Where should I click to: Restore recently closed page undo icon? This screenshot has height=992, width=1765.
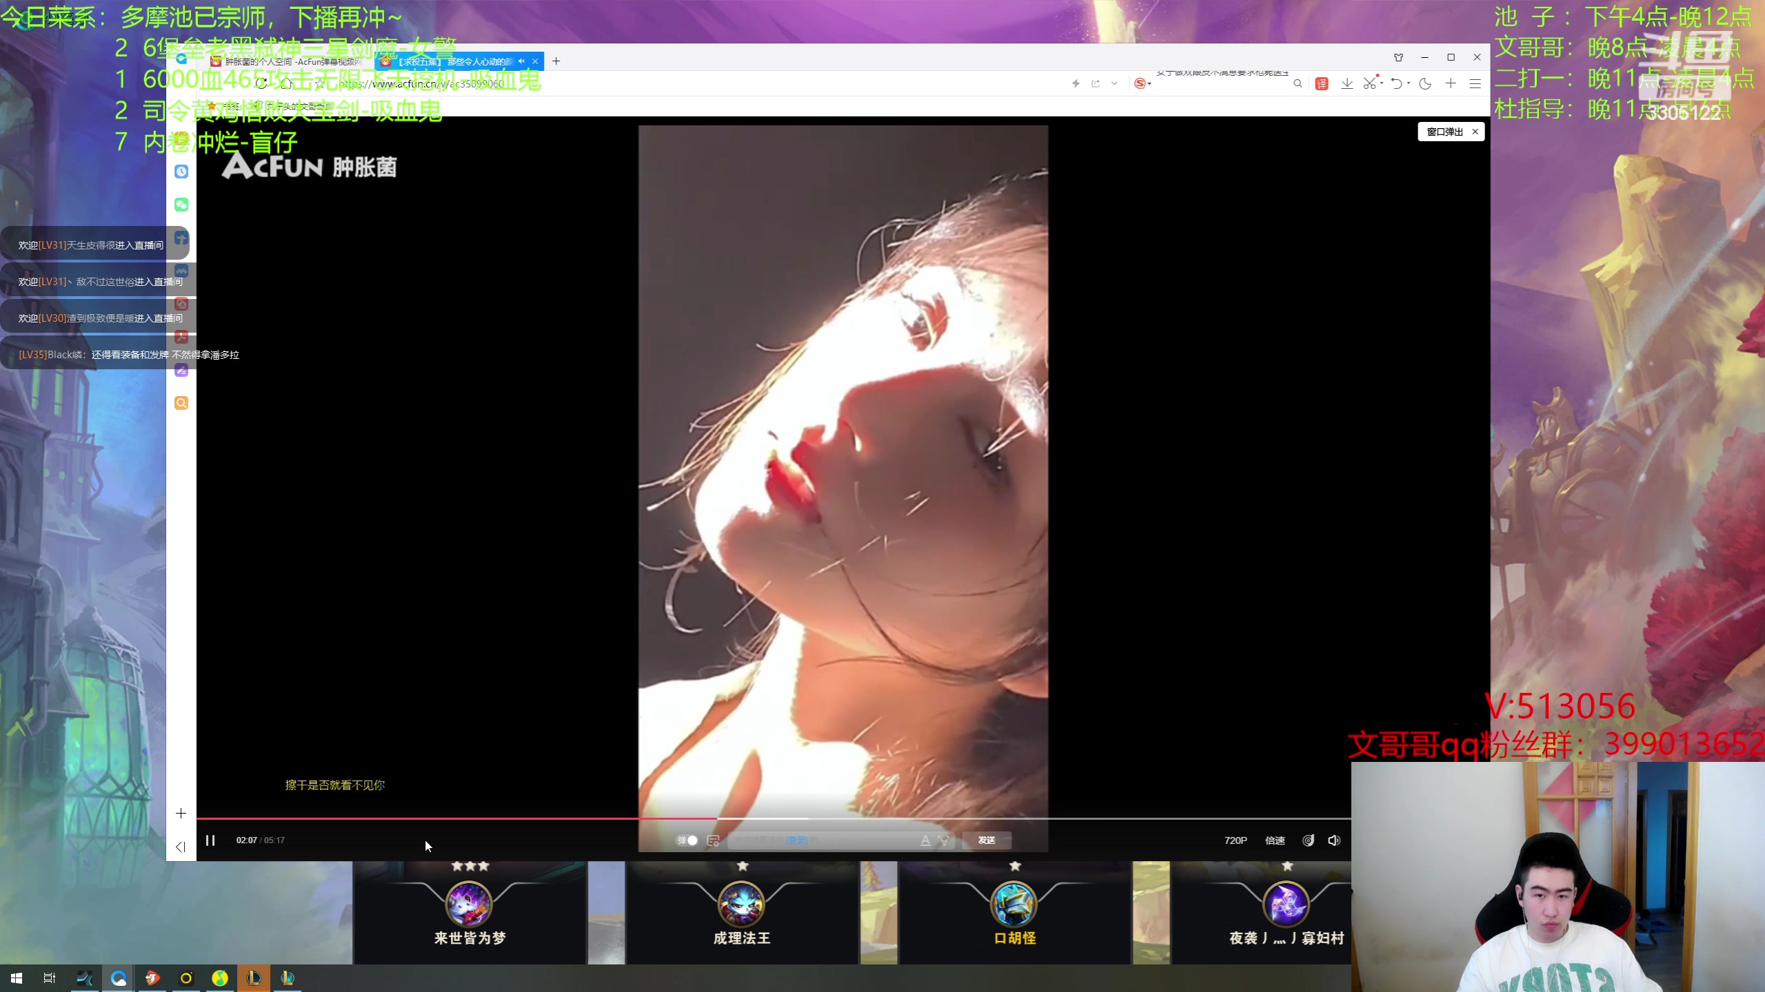pos(1396,83)
